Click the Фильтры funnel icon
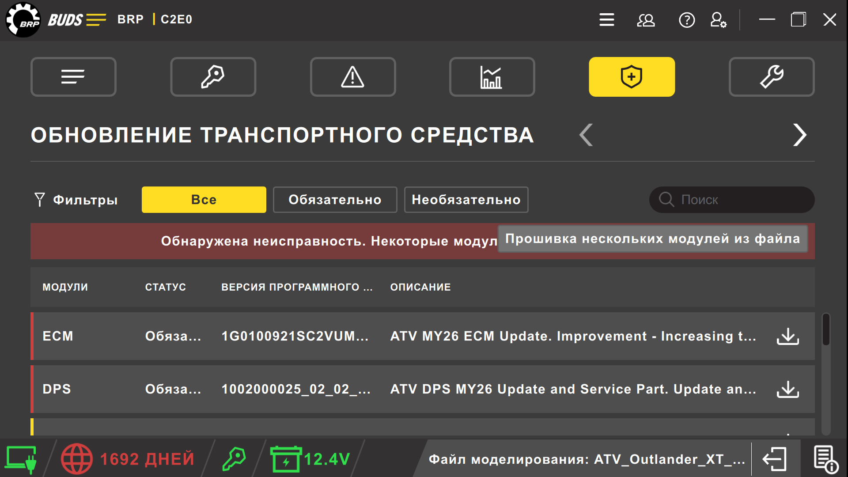The image size is (848, 477). (x=40, y=200)
